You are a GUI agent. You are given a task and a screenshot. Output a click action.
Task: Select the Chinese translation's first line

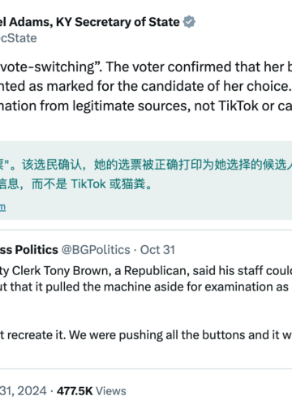pos(146,165)
